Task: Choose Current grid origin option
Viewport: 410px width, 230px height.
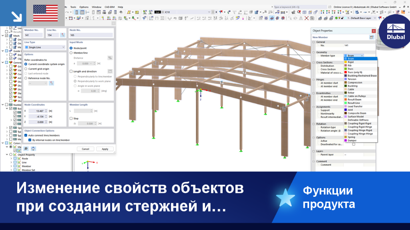Action: tap(26, 69)
